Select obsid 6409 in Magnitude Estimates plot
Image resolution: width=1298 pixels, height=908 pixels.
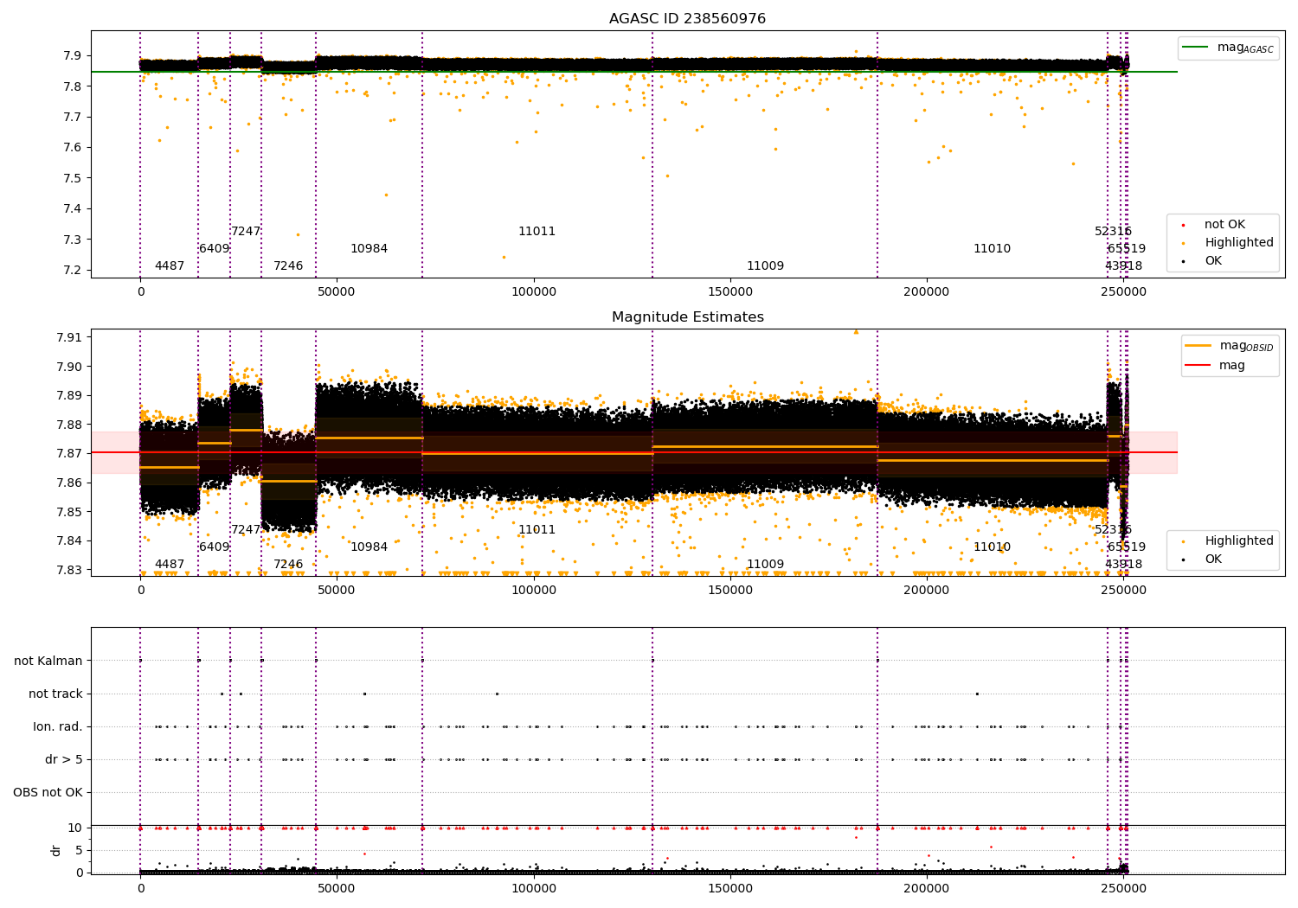215,547
